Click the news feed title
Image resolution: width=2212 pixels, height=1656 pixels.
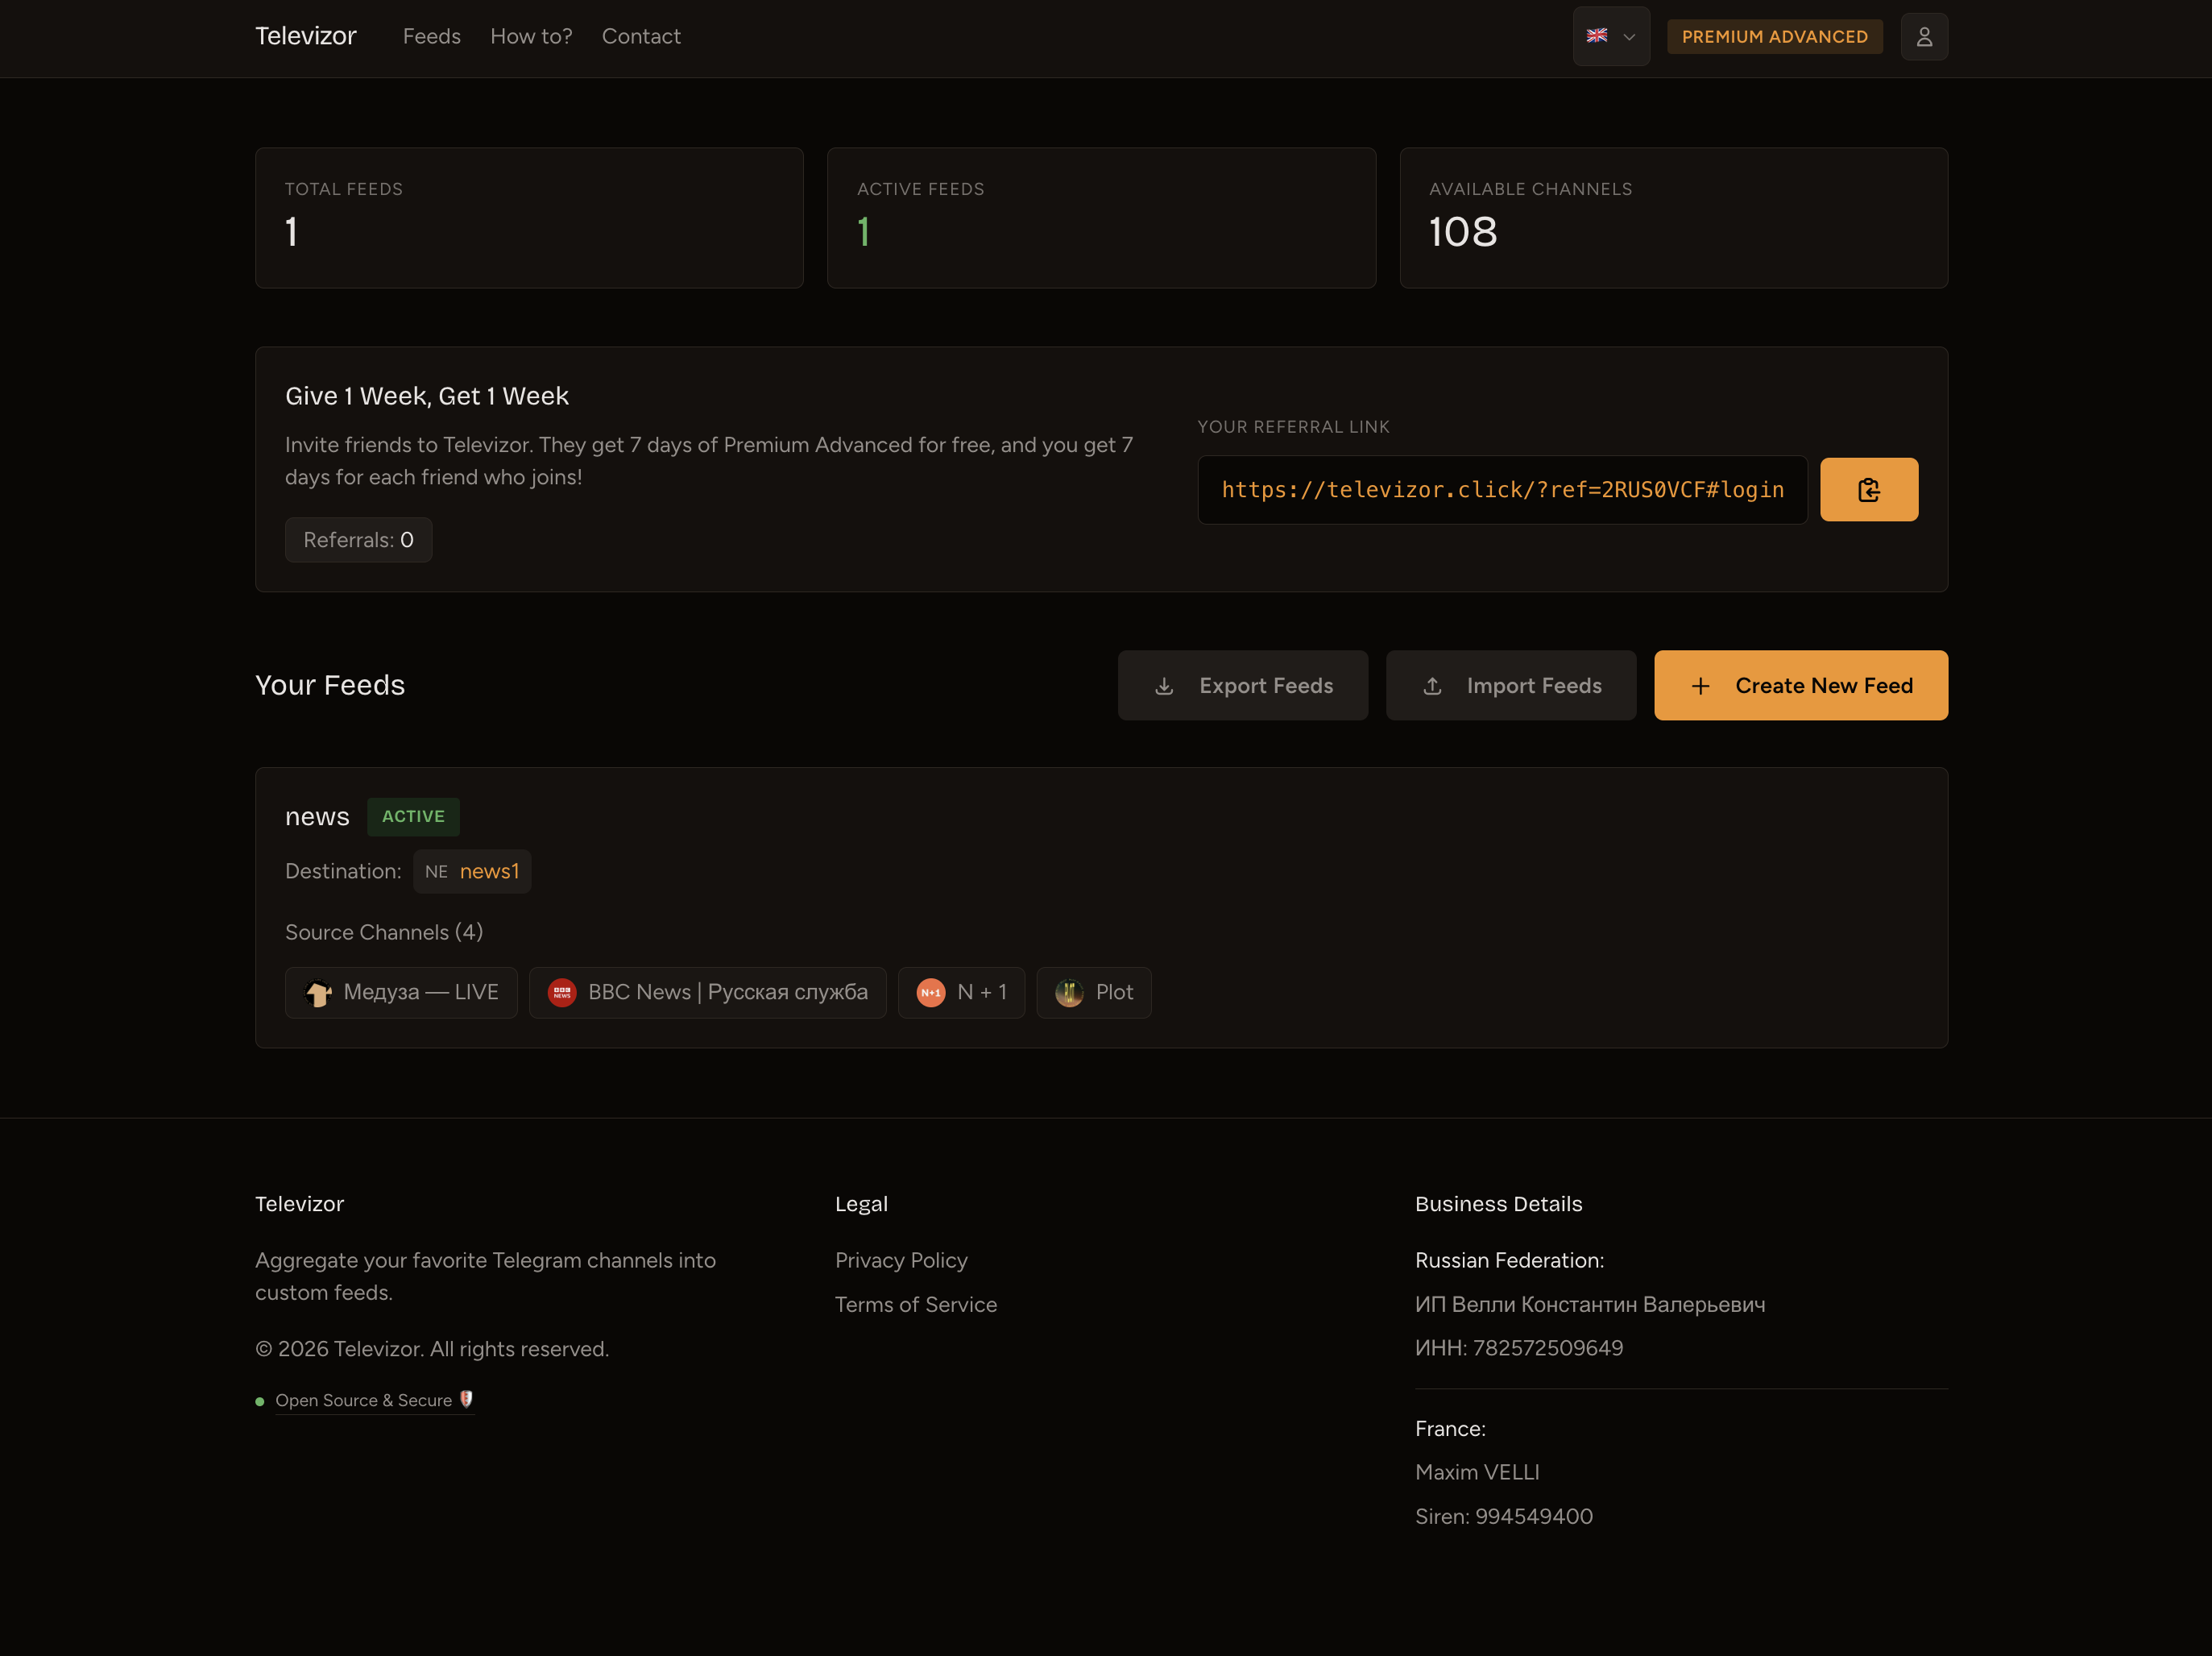pyautogui.click(x=317, y=816)
